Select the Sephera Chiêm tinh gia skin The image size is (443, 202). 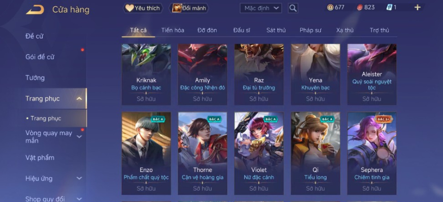(x=372, y=153)
